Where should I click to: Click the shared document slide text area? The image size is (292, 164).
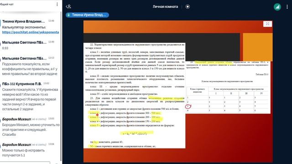pyautogui.click(x=134, y=95)
